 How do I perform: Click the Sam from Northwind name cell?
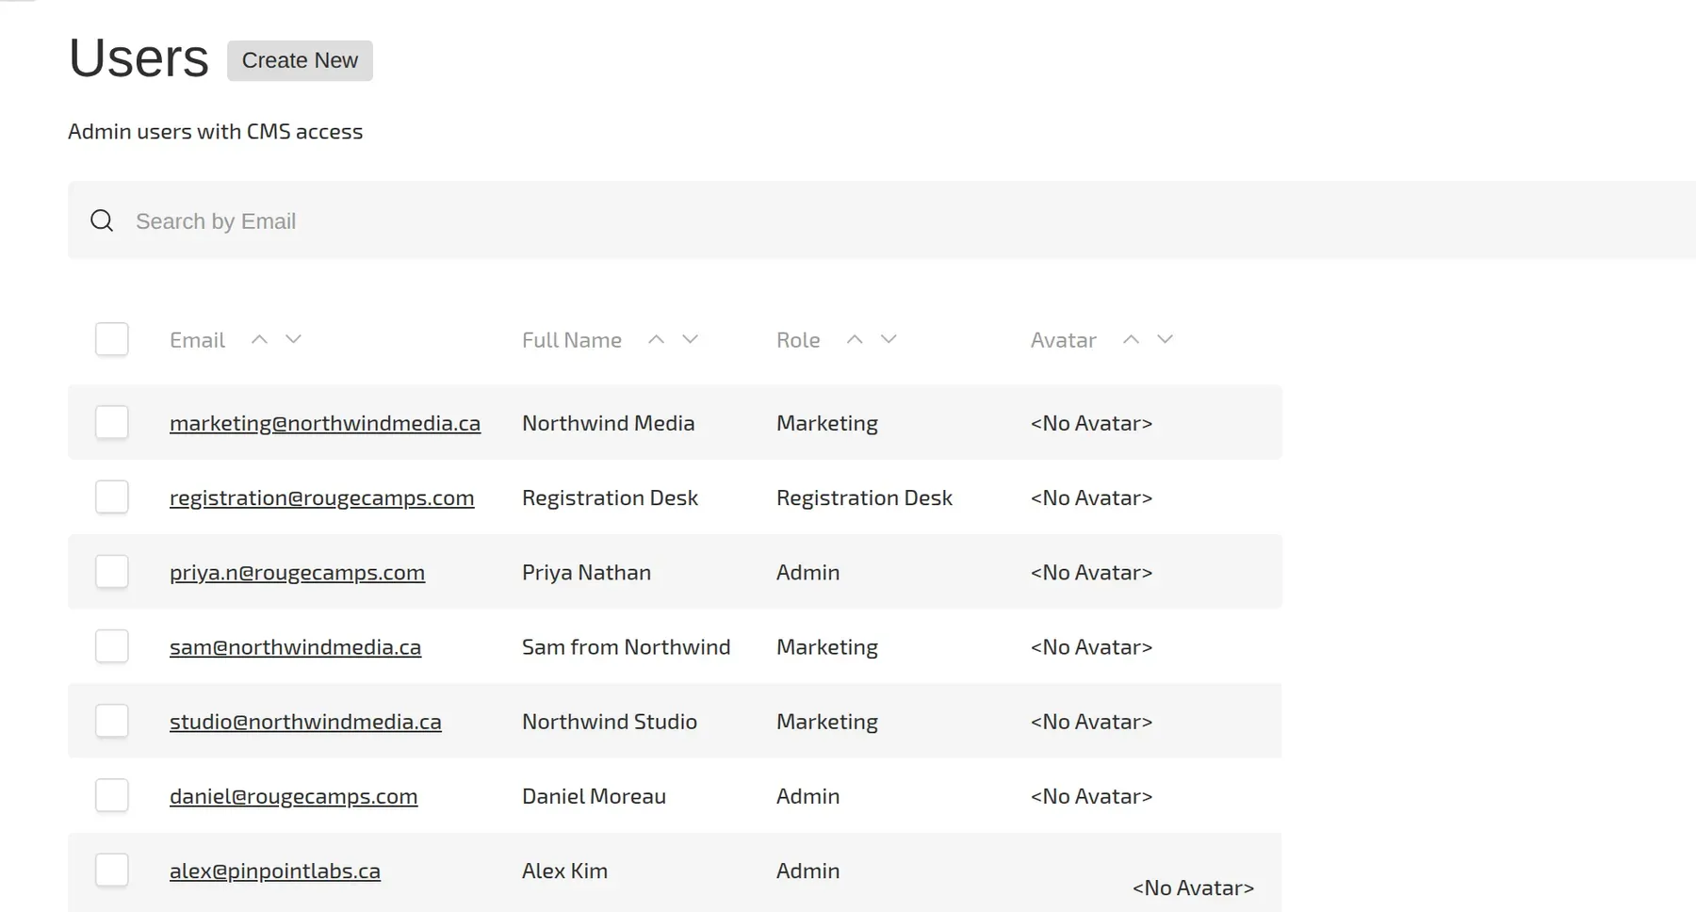627,647
